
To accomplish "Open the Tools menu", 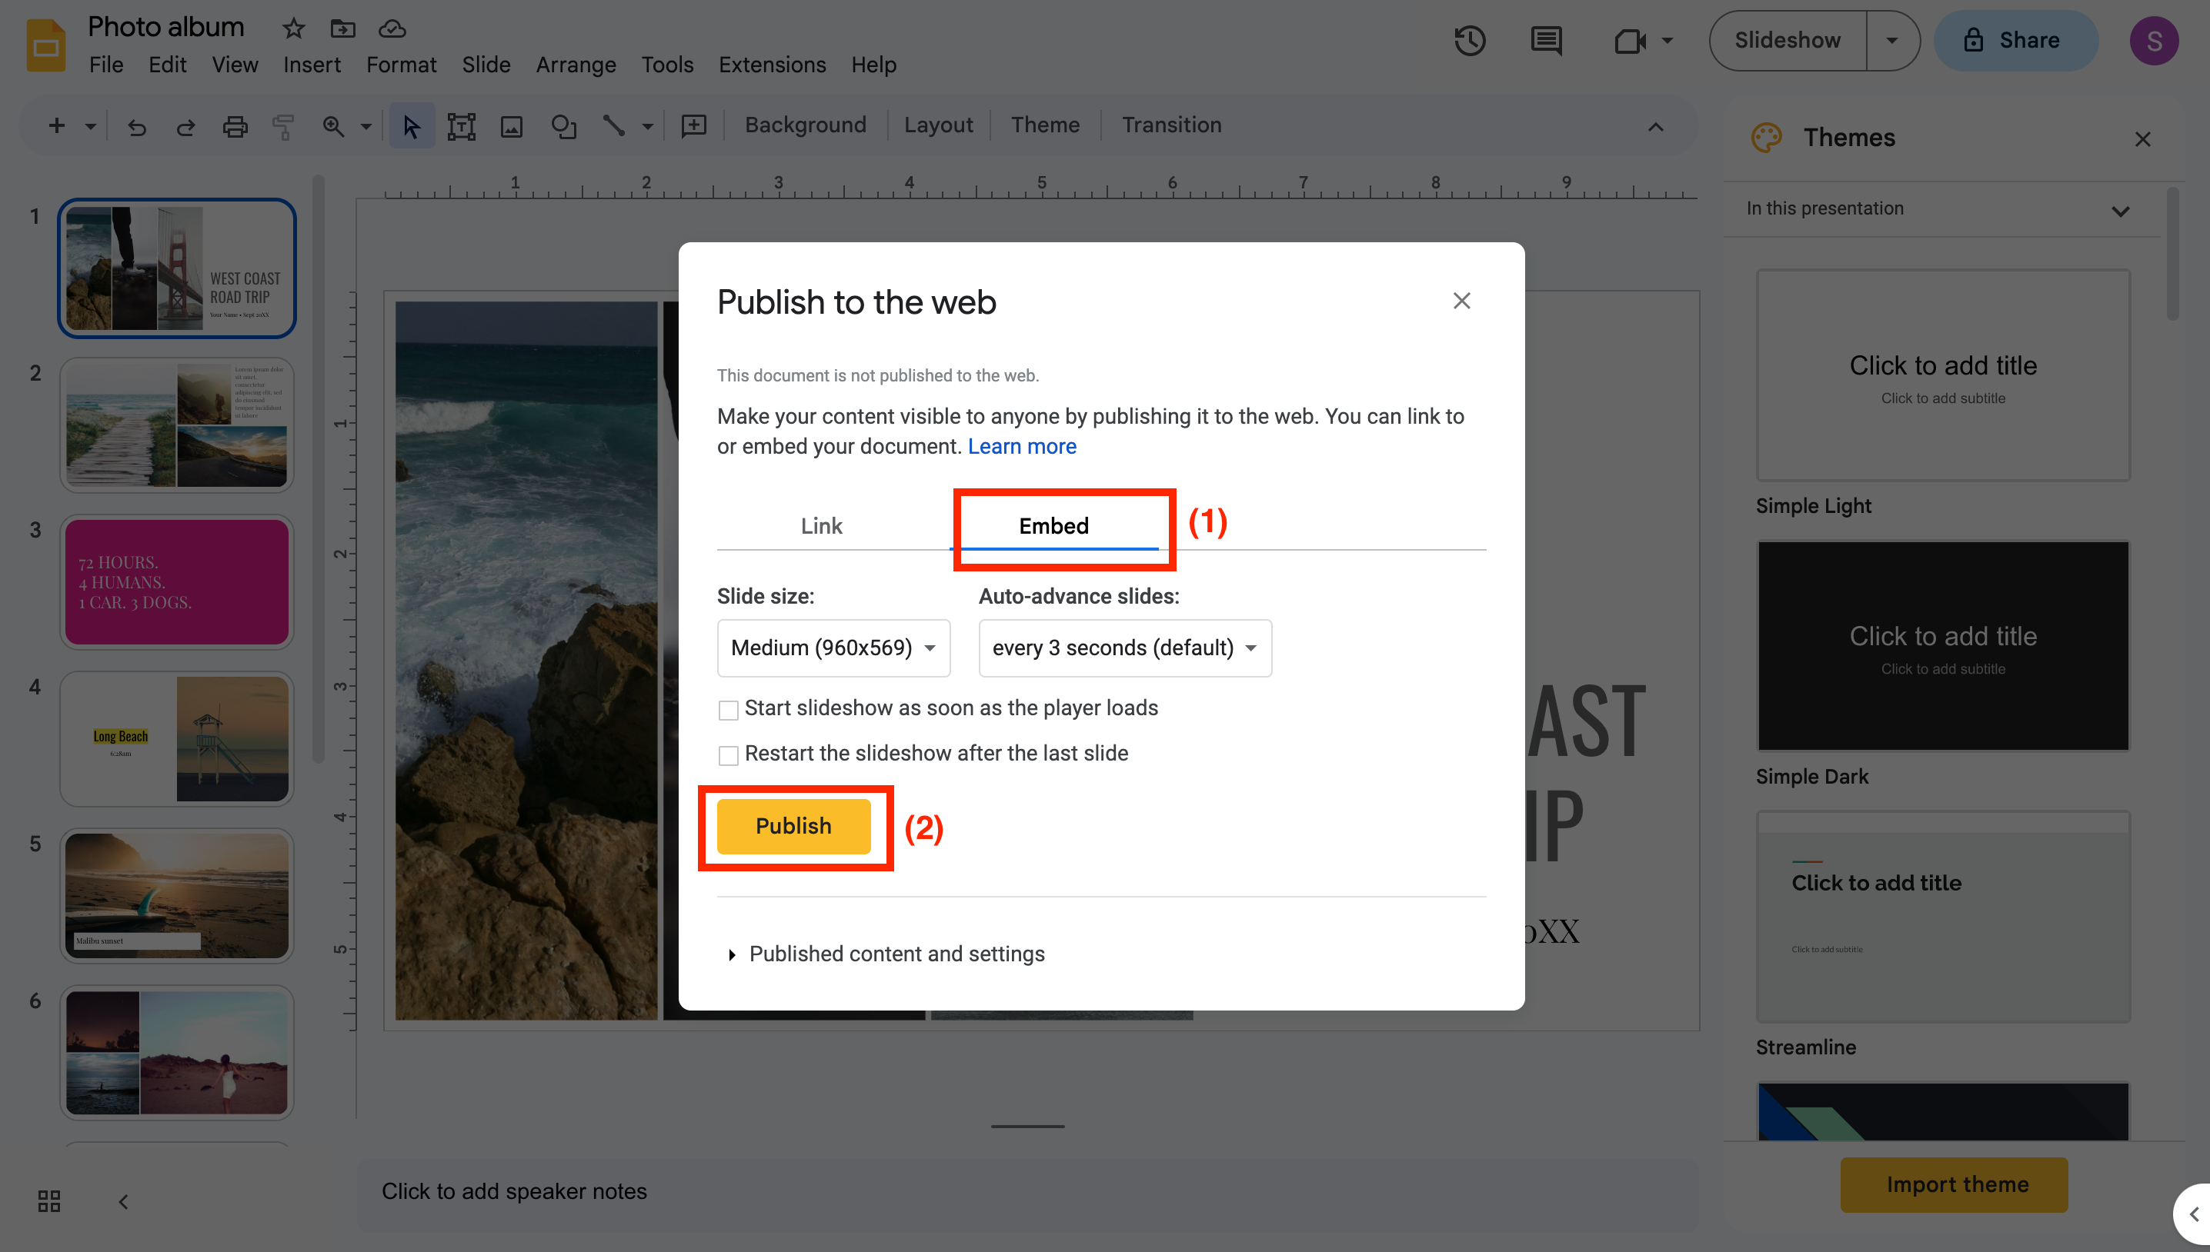I will [x=666, y=65].
